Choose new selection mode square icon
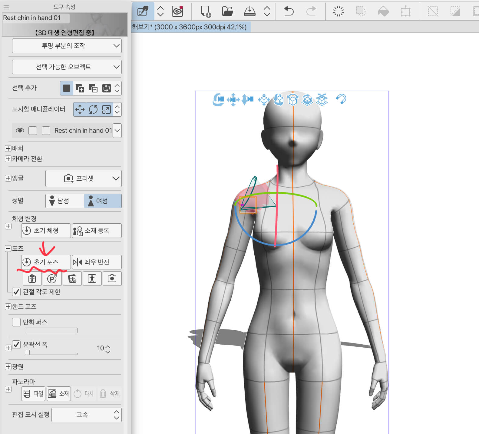The height and width of the screenshot is (434, 479). (x=67, y=88)
